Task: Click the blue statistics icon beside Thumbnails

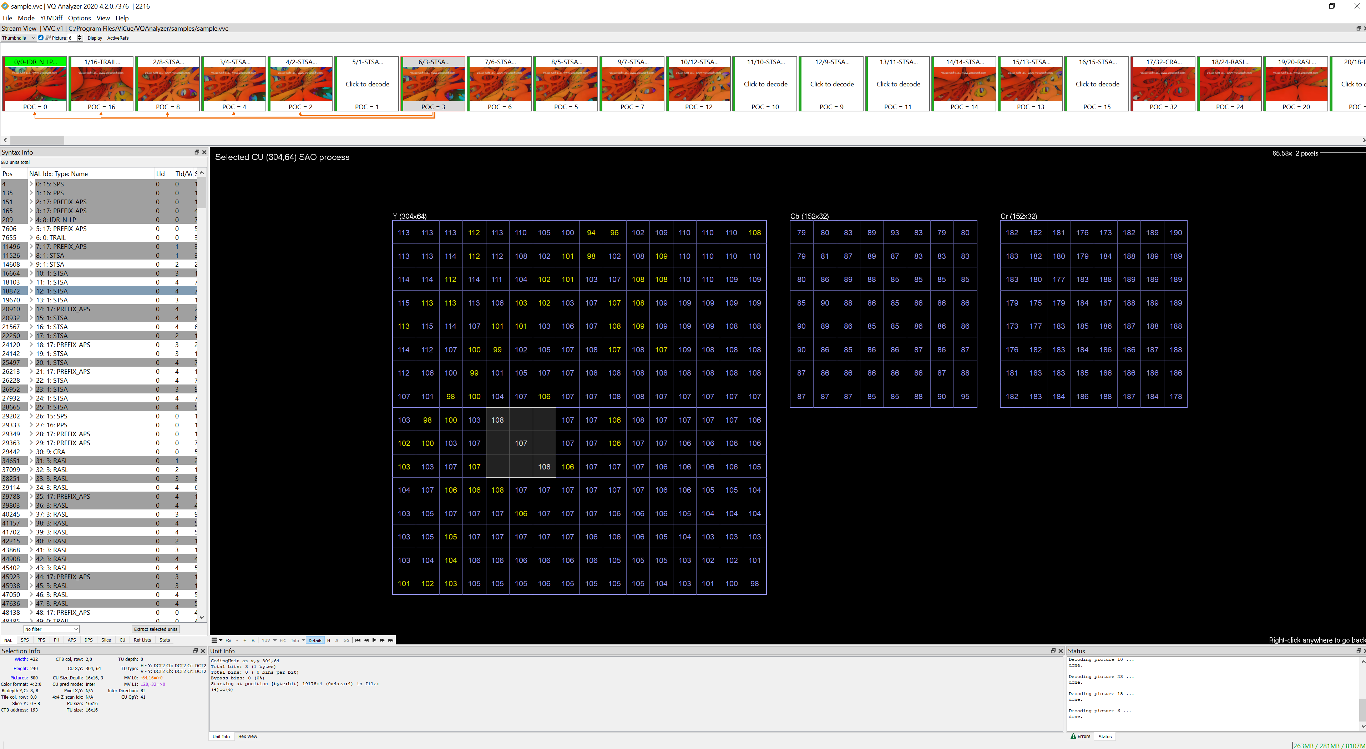Action: pos(40,37)
